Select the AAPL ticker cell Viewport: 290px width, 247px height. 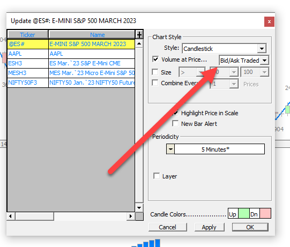[28, 54]
